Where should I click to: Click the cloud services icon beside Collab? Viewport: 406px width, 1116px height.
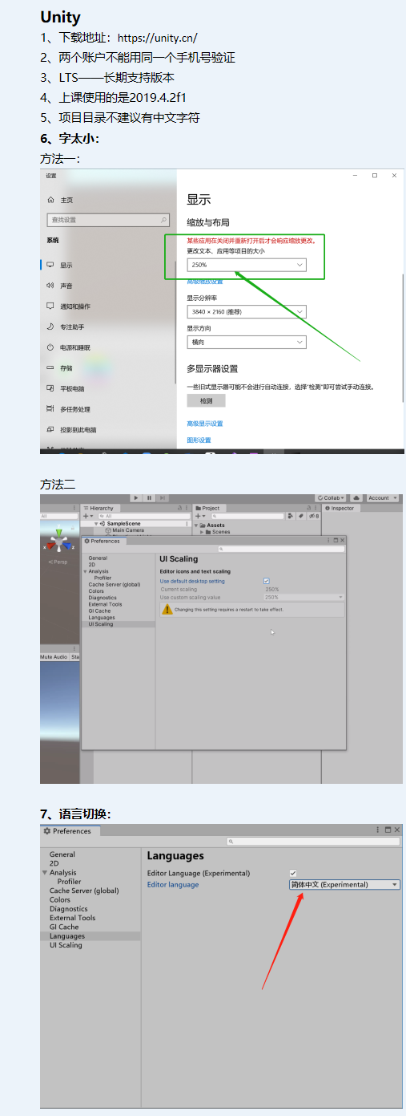(x=357, y=497)
